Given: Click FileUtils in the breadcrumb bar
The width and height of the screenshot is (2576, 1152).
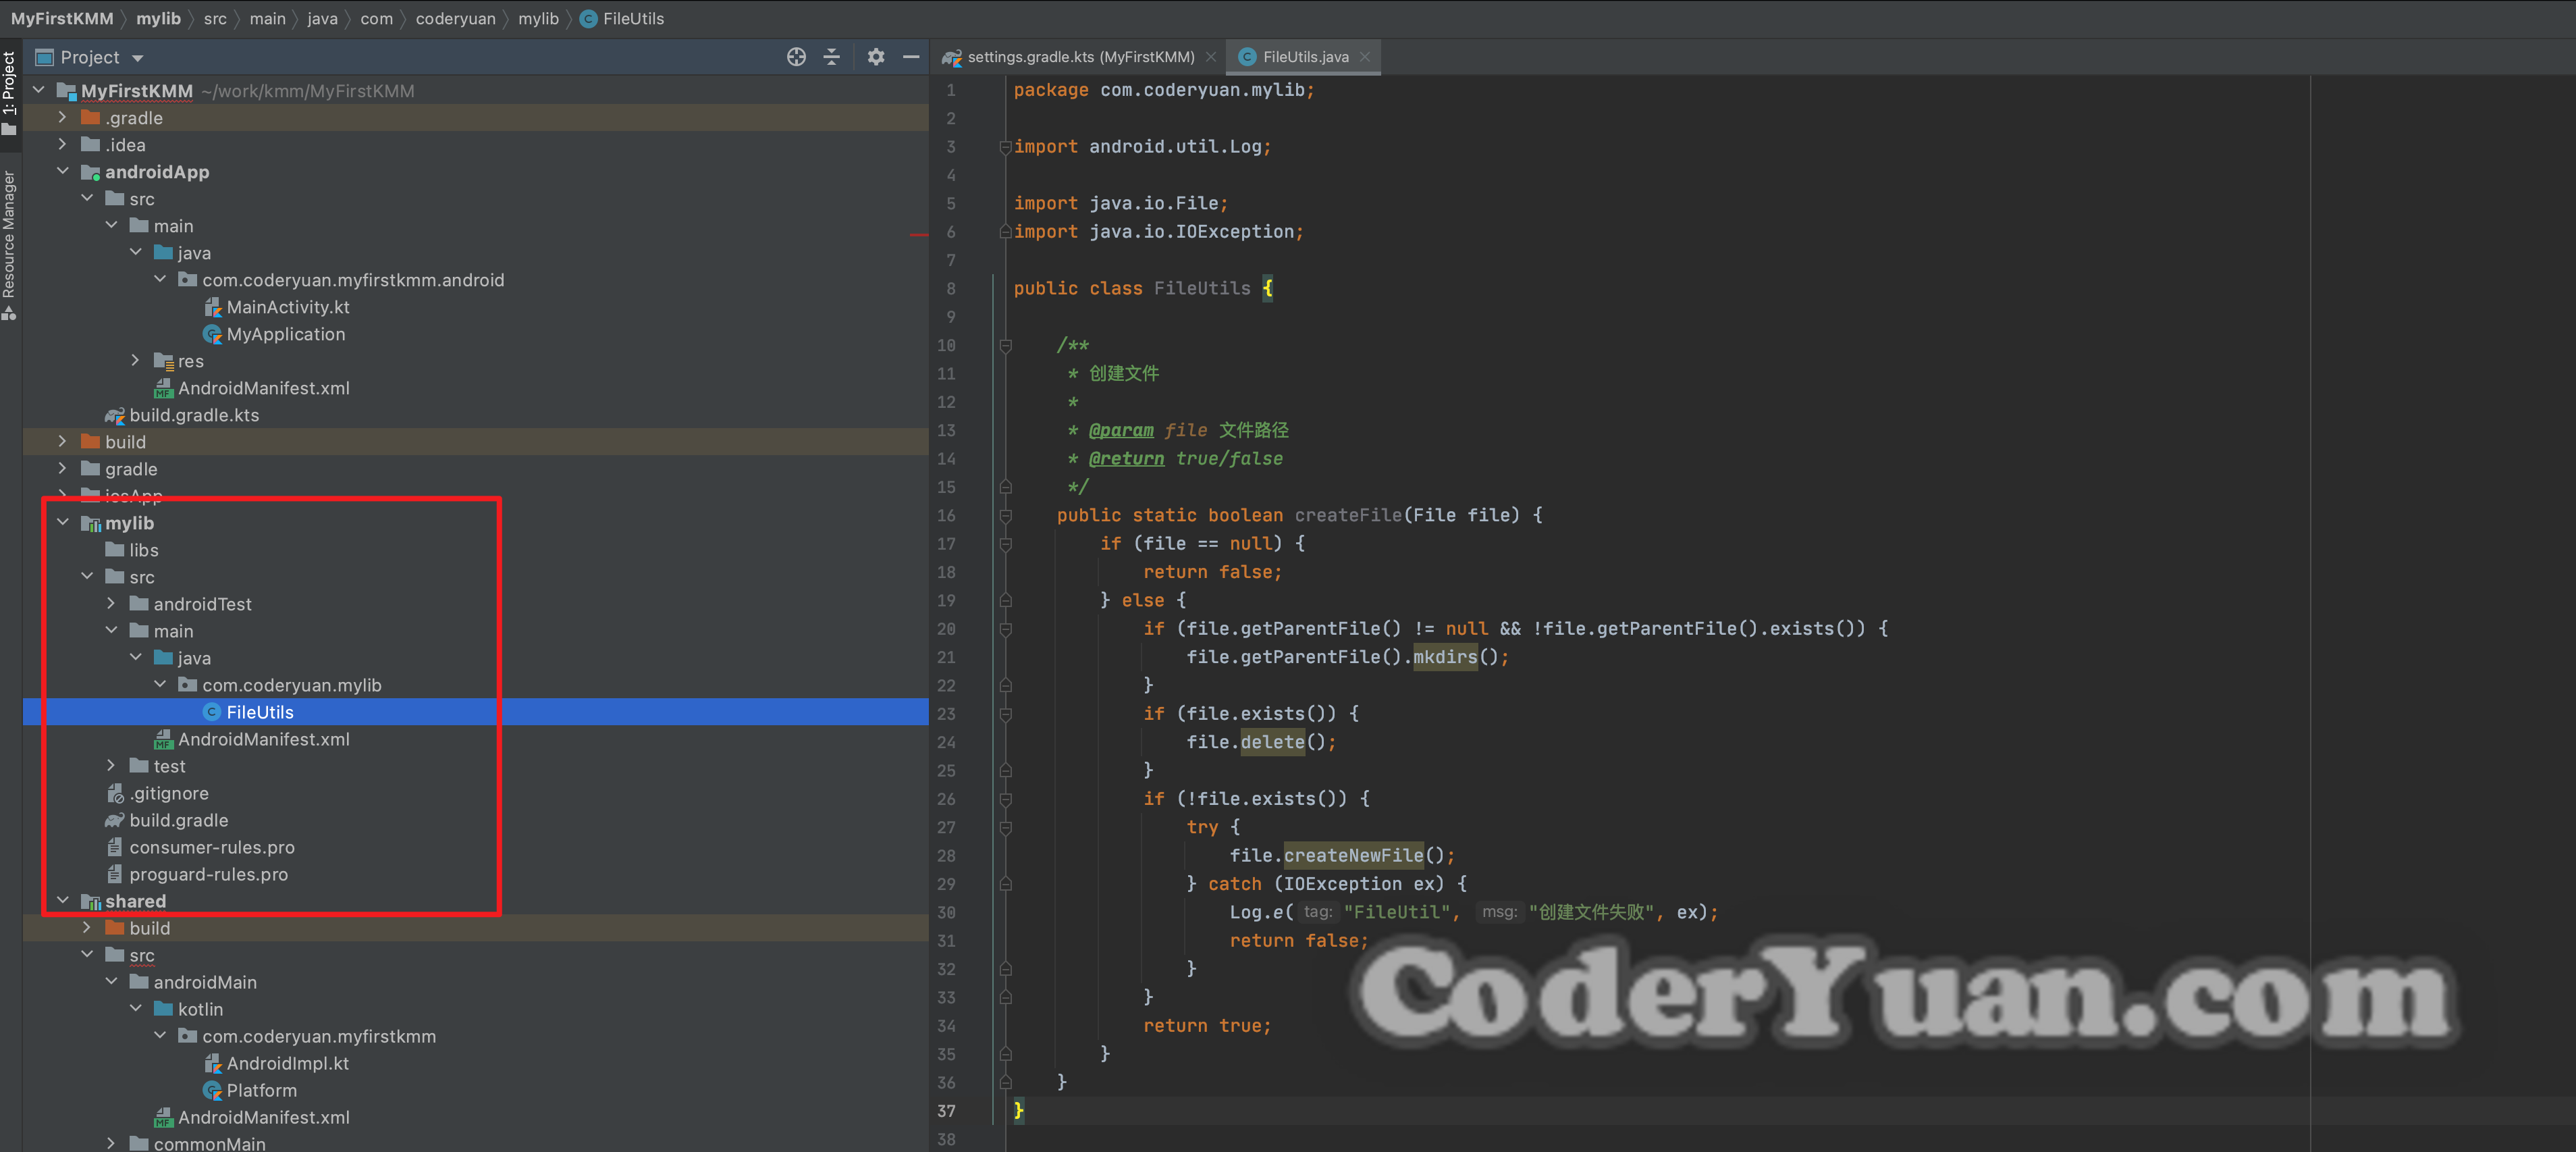Looking at the screenshot, I should point(622,18).
